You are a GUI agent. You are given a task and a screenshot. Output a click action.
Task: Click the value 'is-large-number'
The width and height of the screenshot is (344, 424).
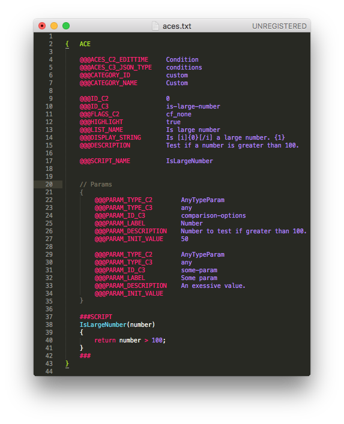click(193, 106)
